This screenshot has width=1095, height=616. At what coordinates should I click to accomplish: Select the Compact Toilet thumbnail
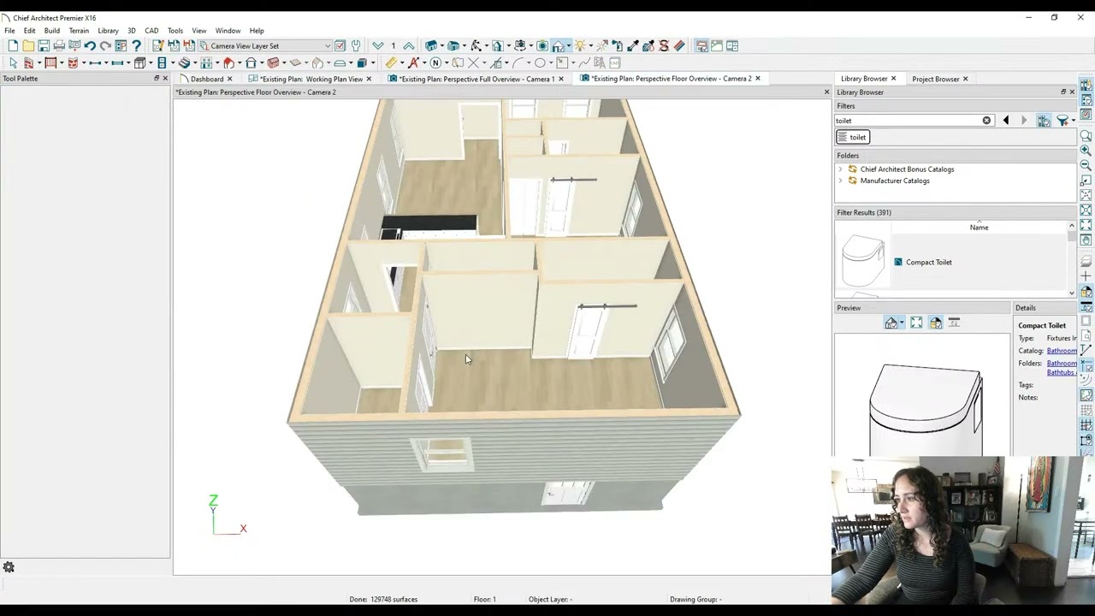pos(862,262)
